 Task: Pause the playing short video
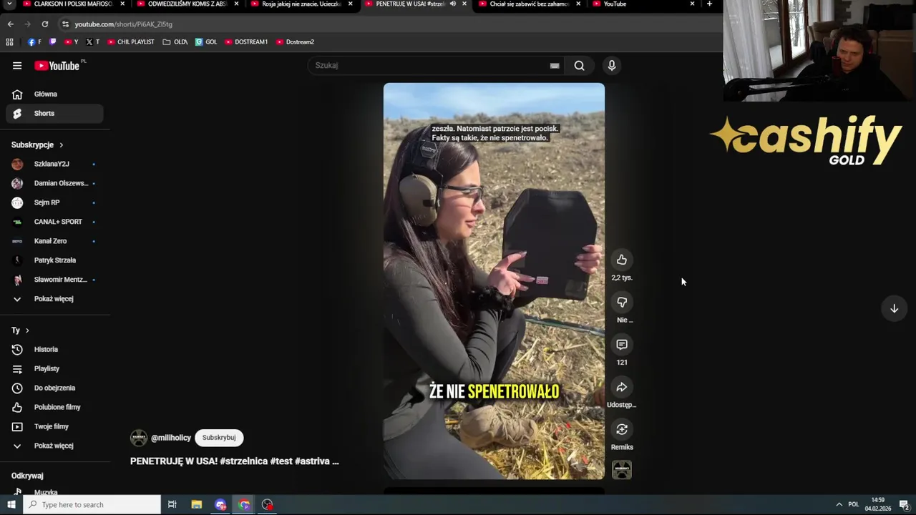pos(494,281)
